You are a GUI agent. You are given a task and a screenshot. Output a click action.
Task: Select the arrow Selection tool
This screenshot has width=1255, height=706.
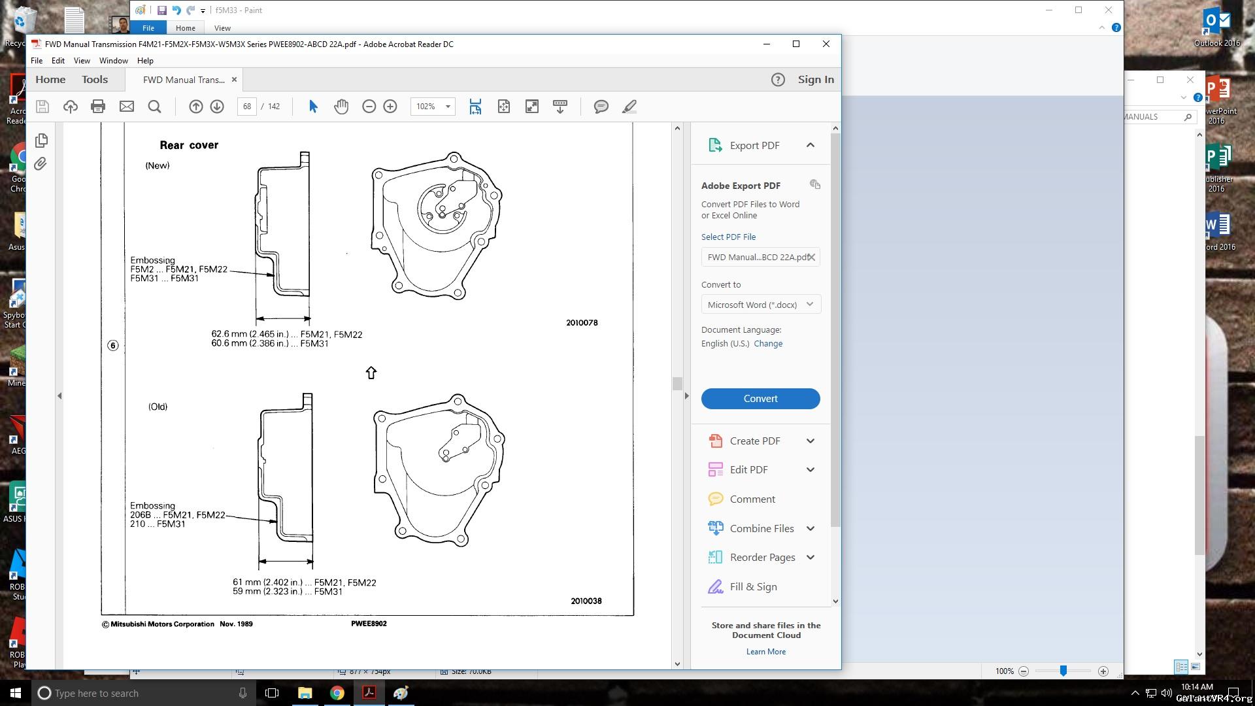[313, 107]
